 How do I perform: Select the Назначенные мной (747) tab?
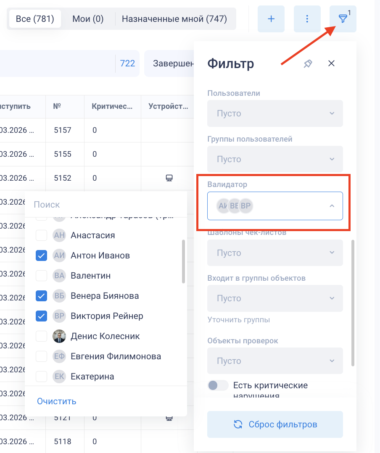pos(174,19)
